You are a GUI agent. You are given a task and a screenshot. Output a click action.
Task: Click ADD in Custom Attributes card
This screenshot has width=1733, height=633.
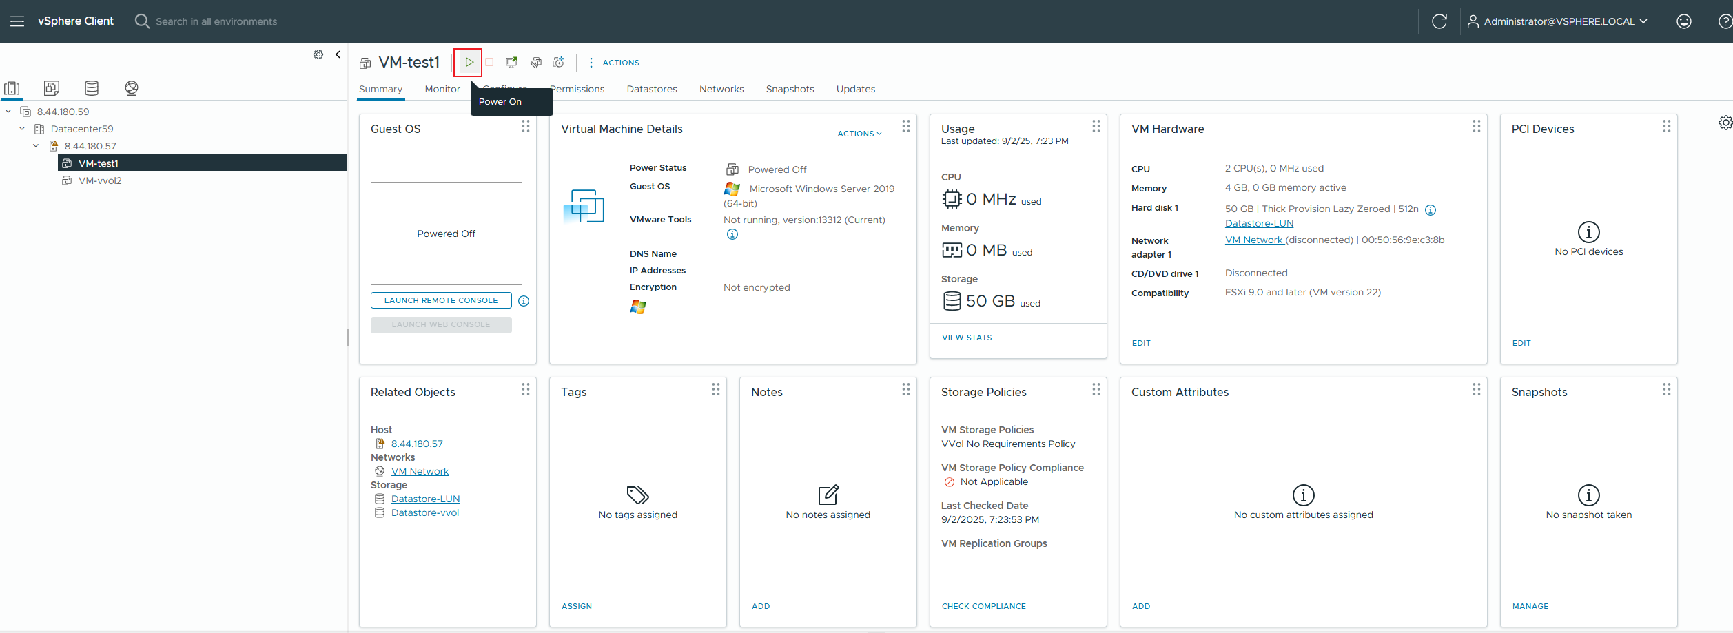pos(1141,606)
